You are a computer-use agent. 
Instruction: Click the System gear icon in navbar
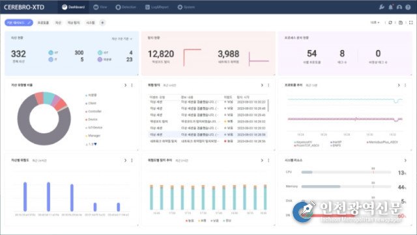coord(180,7)
